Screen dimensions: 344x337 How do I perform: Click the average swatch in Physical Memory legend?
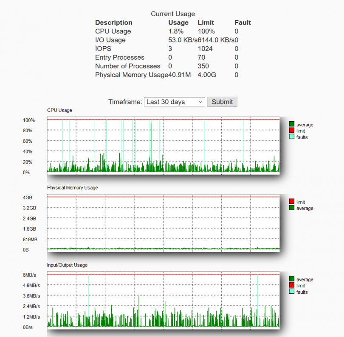[x=291, y=208]
